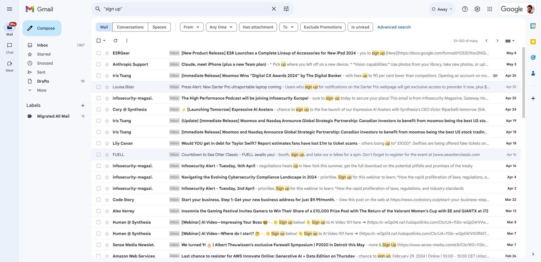Toggle the select-all checkbox

point(99,41)
